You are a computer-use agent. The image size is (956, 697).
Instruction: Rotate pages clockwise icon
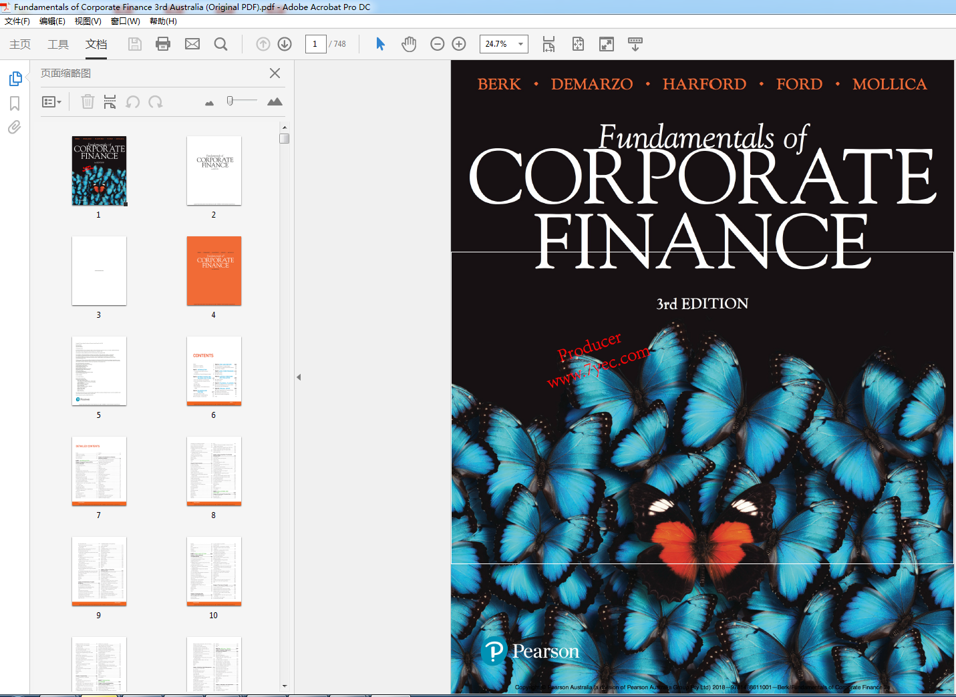click(x=156, y=101)
